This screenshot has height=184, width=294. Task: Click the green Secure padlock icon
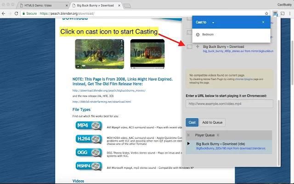tap(23, 13)
